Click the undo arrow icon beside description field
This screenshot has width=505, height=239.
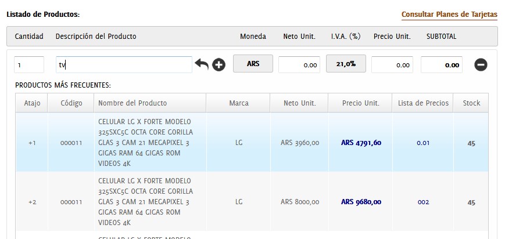pos(201,64)
